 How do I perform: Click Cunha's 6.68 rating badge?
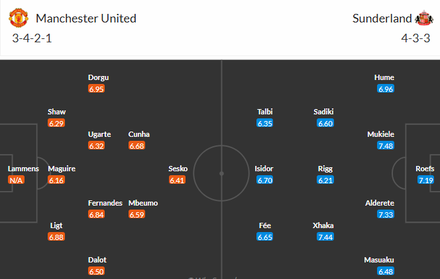(x=137, y=145)
